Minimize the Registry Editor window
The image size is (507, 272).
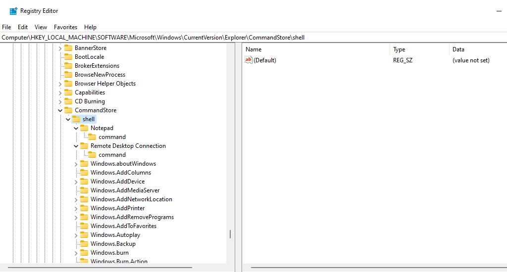click(x=499, y=11)
